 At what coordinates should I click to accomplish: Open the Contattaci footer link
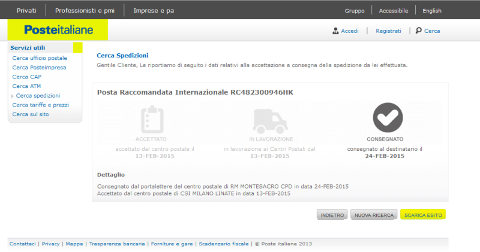pos(22,244)
